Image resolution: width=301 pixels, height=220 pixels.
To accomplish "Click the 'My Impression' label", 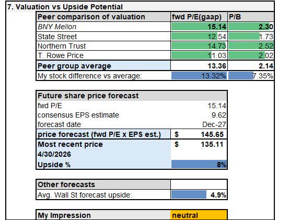I will pyautogui.click(x=64, y=215).
